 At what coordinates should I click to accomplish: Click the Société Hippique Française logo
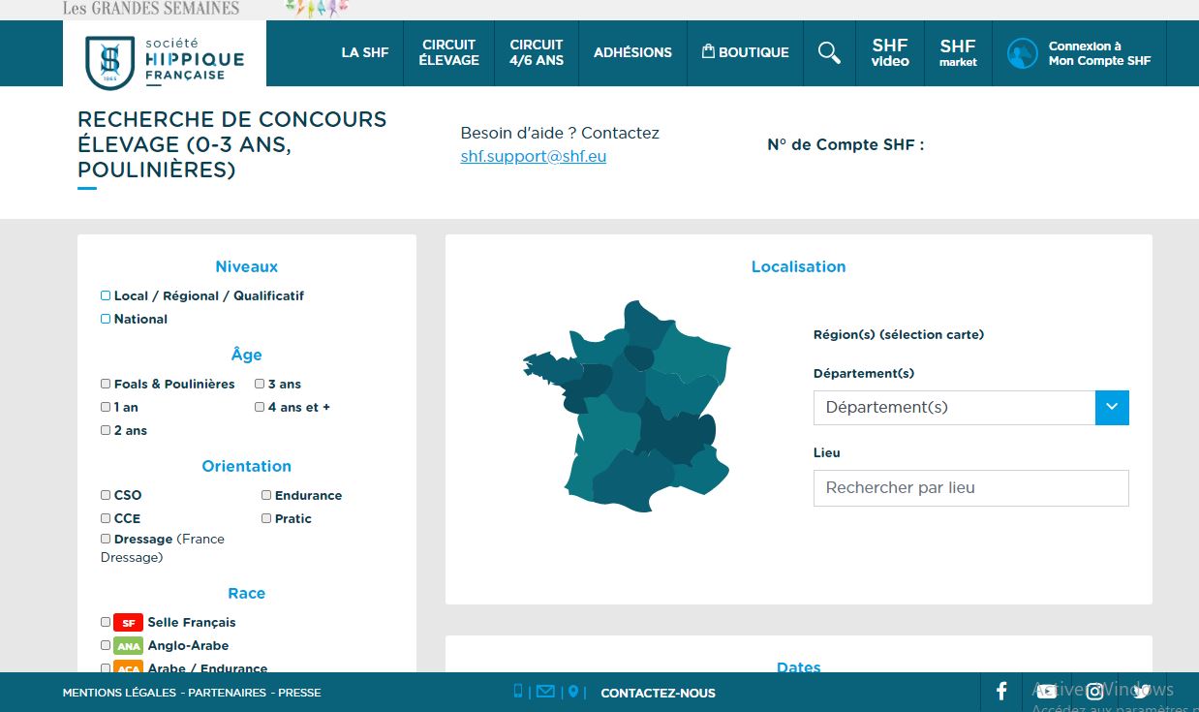point(165,58)
